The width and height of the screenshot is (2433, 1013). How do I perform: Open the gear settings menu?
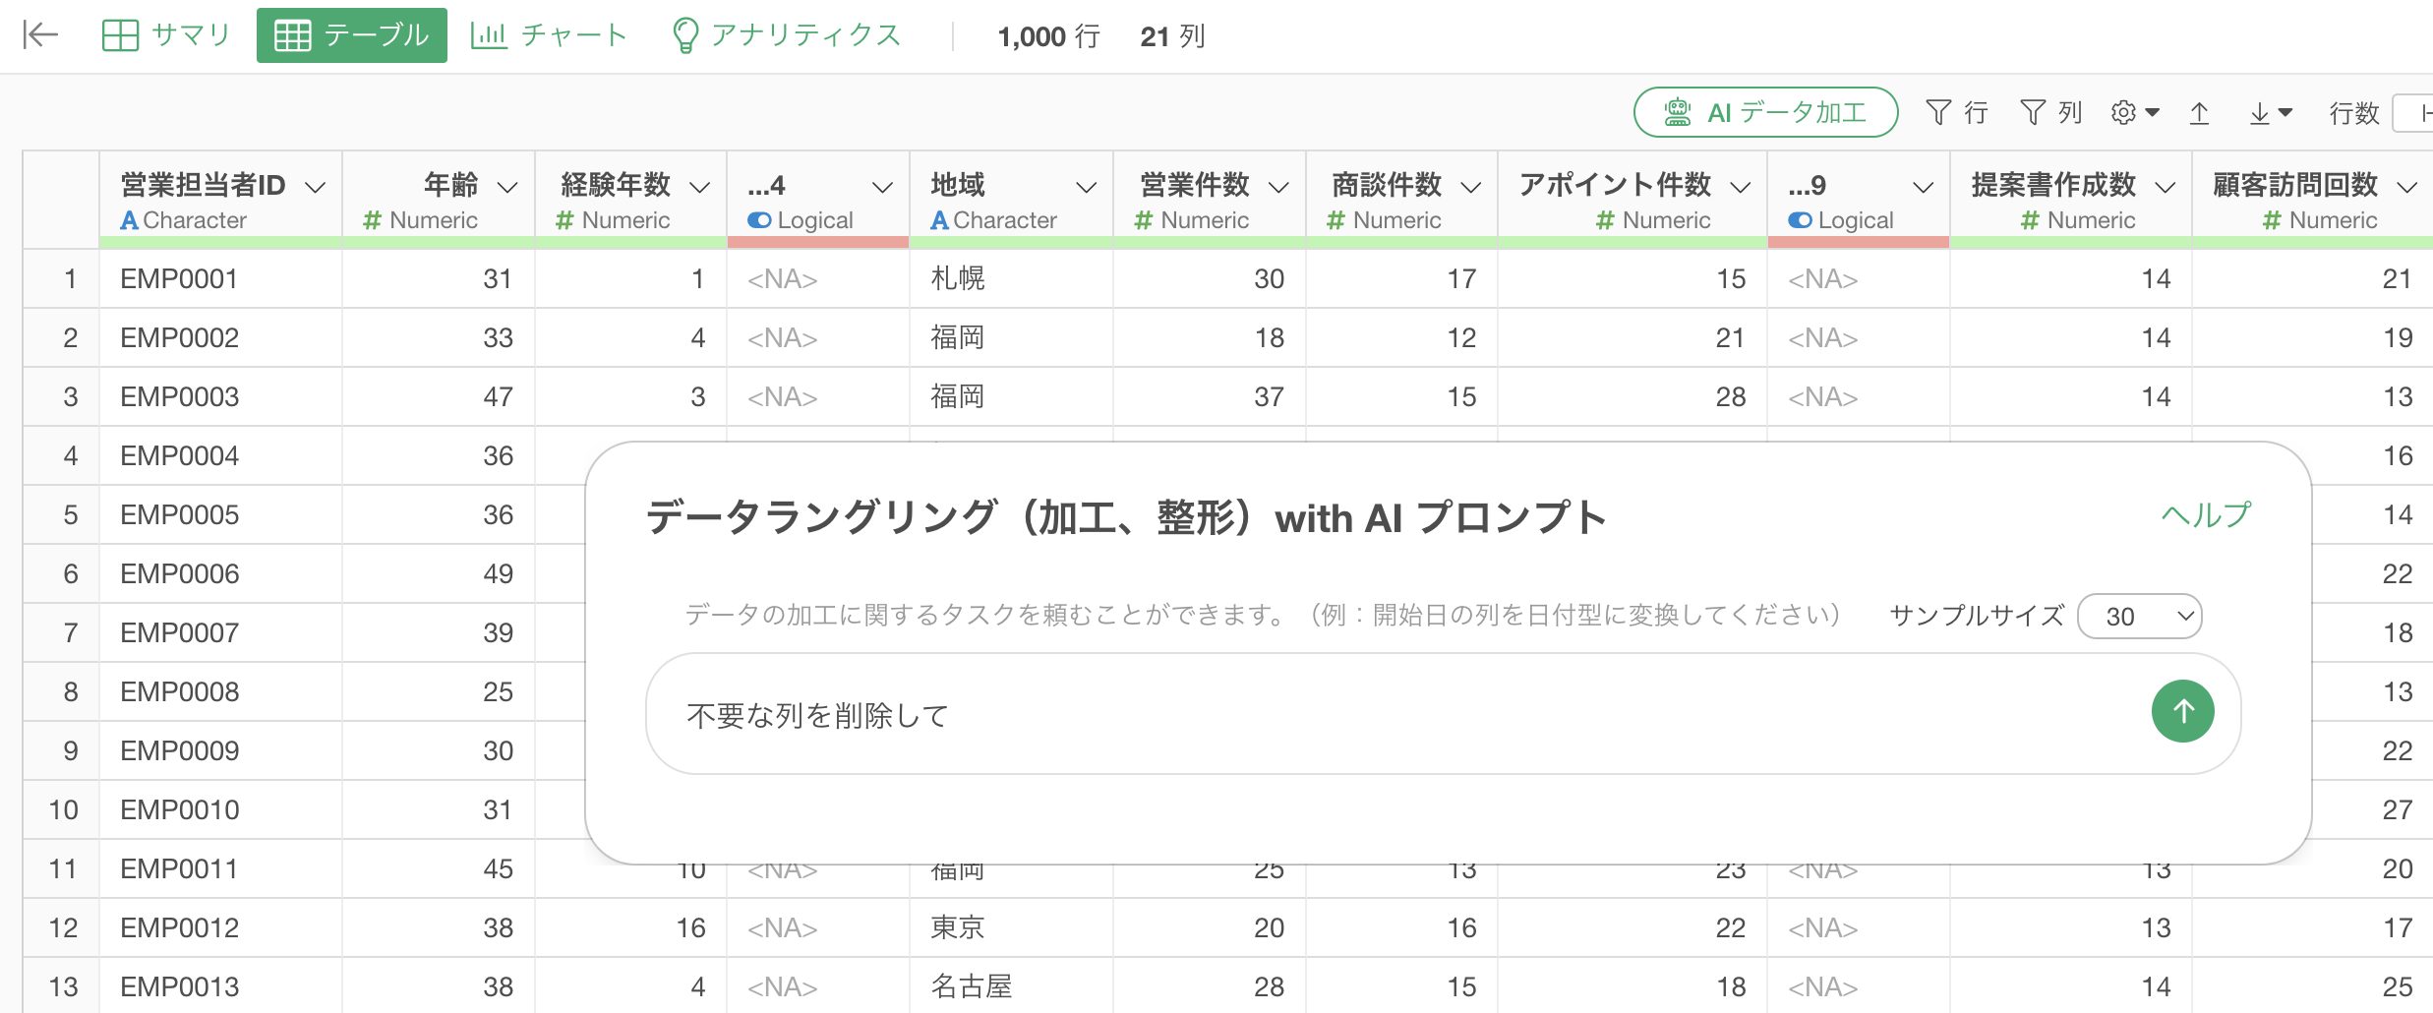coord(2134,113)
